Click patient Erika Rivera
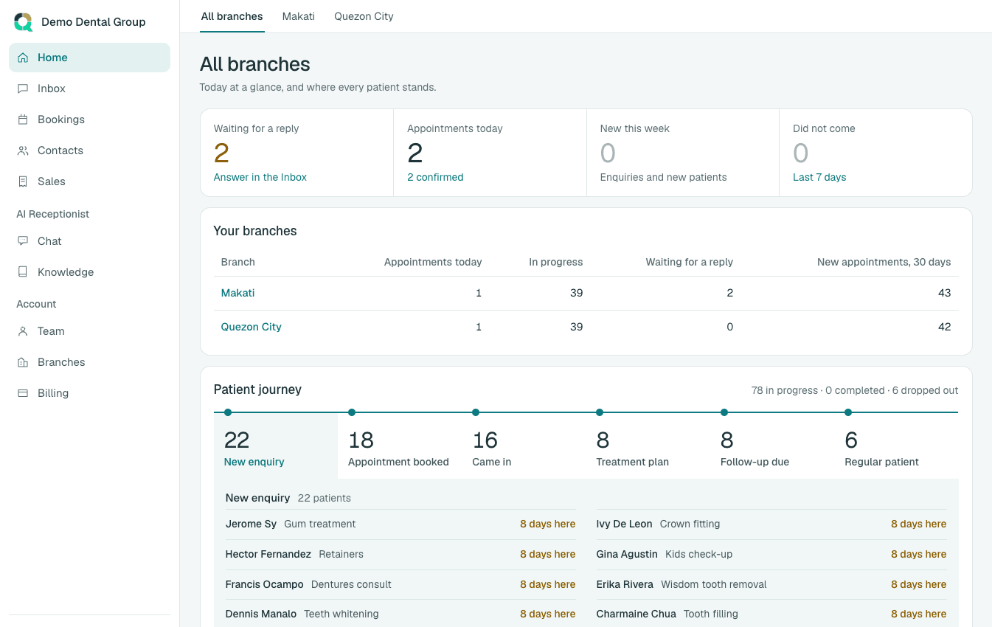This screenshot has width=992, height=627. pyautogui.click(x=625, y=584)
